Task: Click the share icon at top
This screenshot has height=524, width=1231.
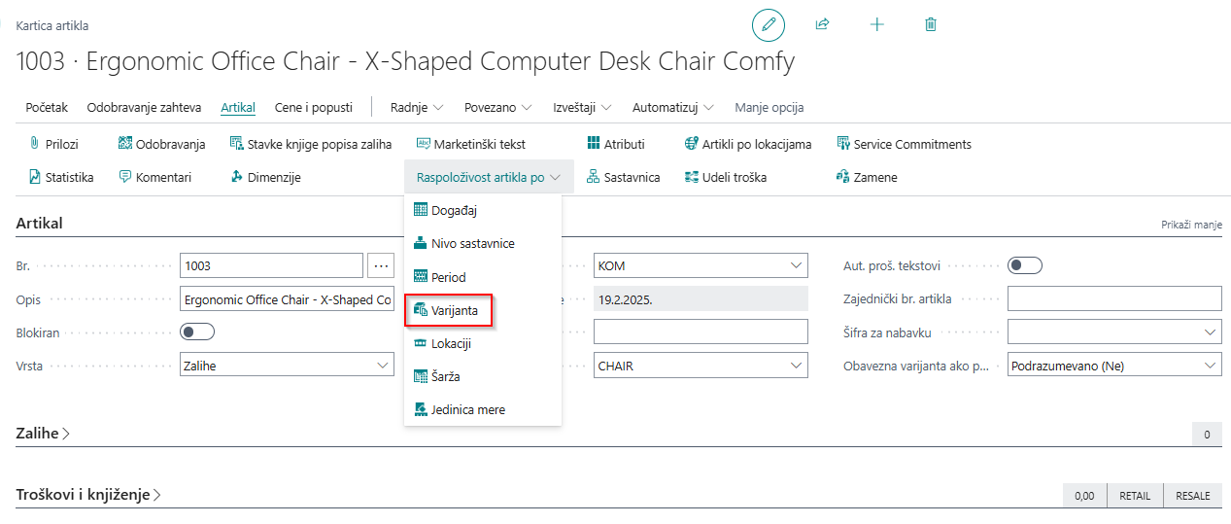Action: pos(822,24)
